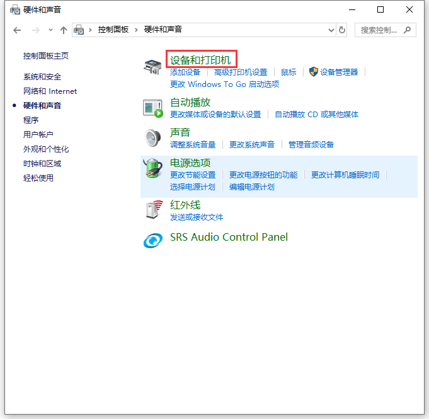Image resolution: width=429 pixels, height=419 pixels.
Task: Open 系统和安全 category in sidebar
Action: pyautogui.click(x=42, y=77)
